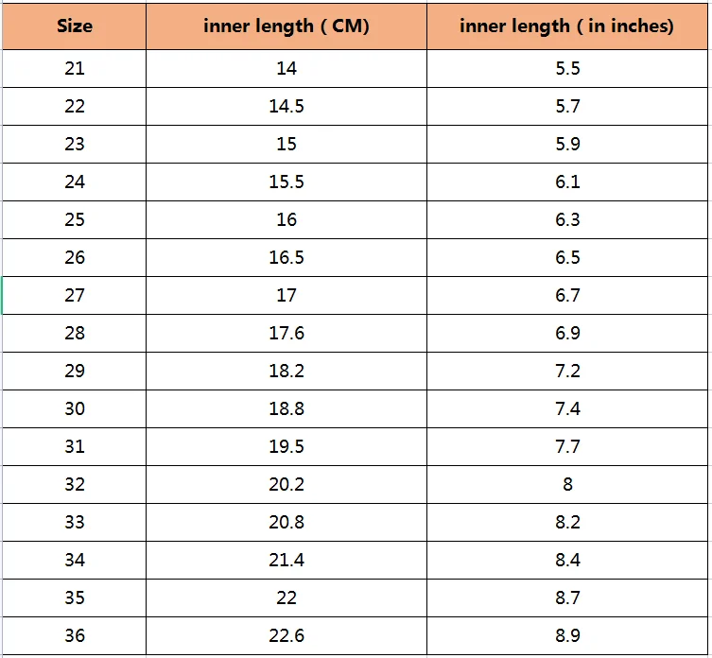Click the cell showing 8 inches
This screenshot has width=712, height=658.
click(x=567, y=485)
